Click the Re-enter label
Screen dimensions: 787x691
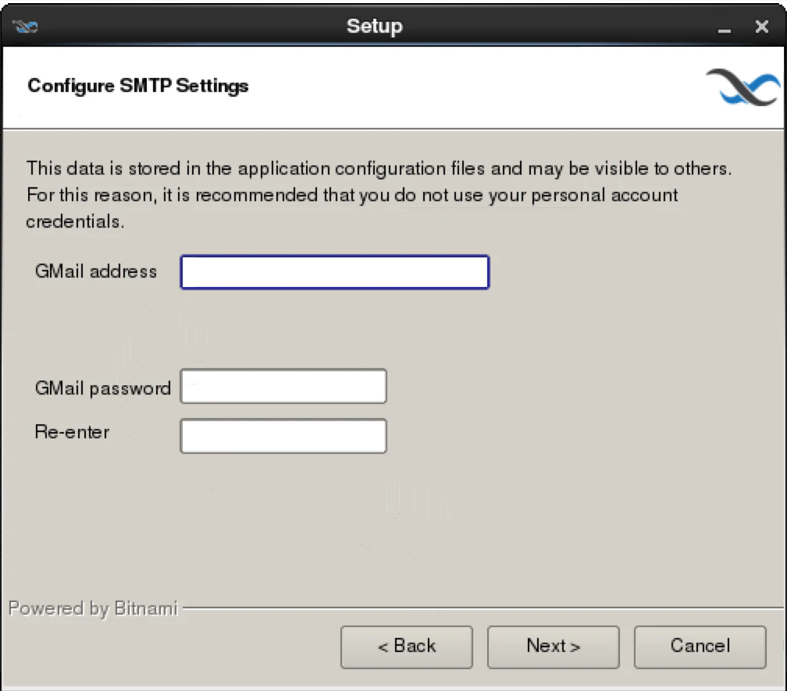click(x=72, y=432)
